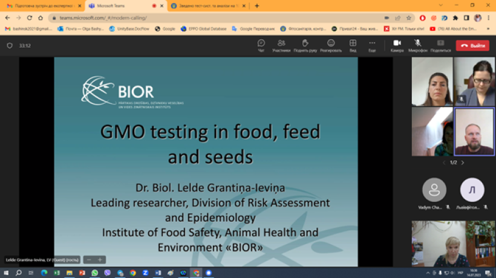Image resolution: width=496 pixels, height=278 pixels.
Task: Click the shield icon beside call timer
Action: [10, 45]
